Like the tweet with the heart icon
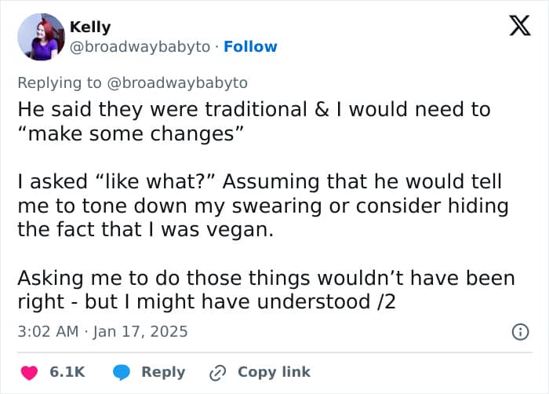This screenshot has width=549, height=394. tap(30, 373)
